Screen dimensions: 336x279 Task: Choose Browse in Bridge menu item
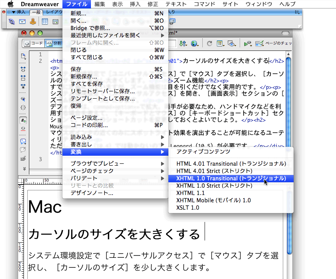pos(115,28)
